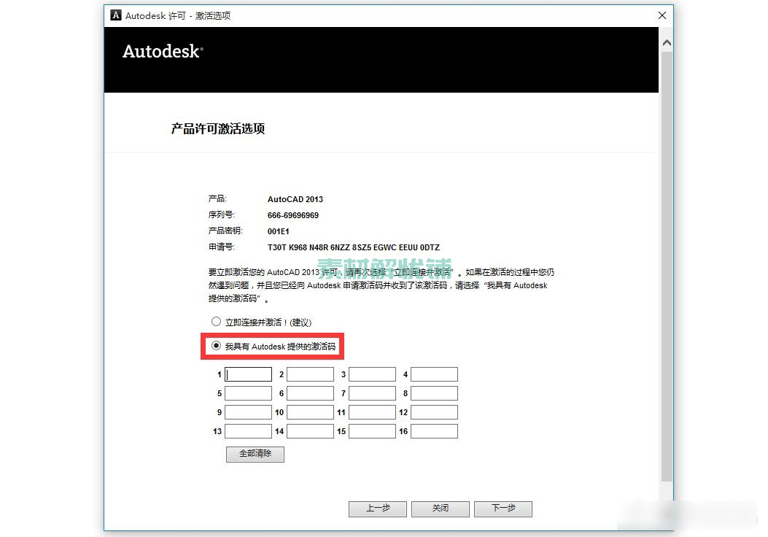Focus activation code field 11

[372, 412]
